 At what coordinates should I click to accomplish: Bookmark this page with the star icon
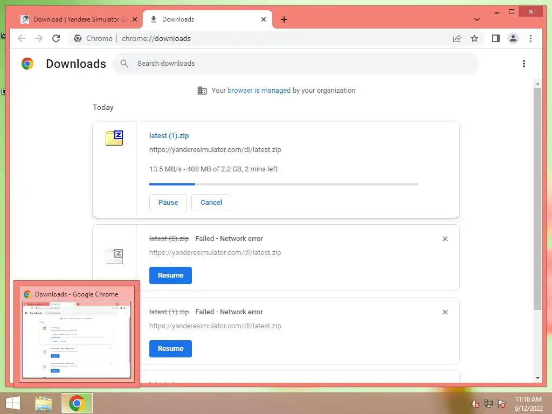pos(474,38)
